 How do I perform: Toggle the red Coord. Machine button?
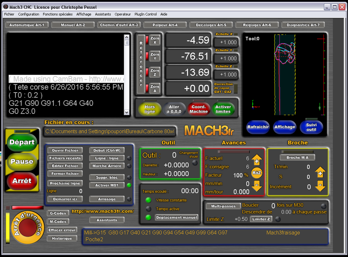(x=198, y=109)
